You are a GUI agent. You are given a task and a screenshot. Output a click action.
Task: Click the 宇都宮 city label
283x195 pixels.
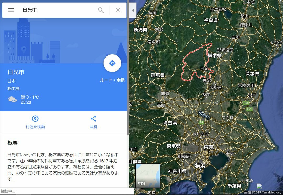point(215,88)
